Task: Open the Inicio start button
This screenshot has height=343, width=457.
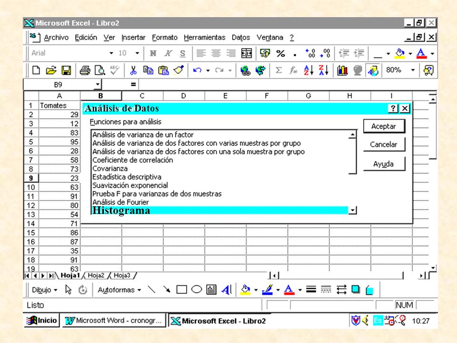Action: 42,321
